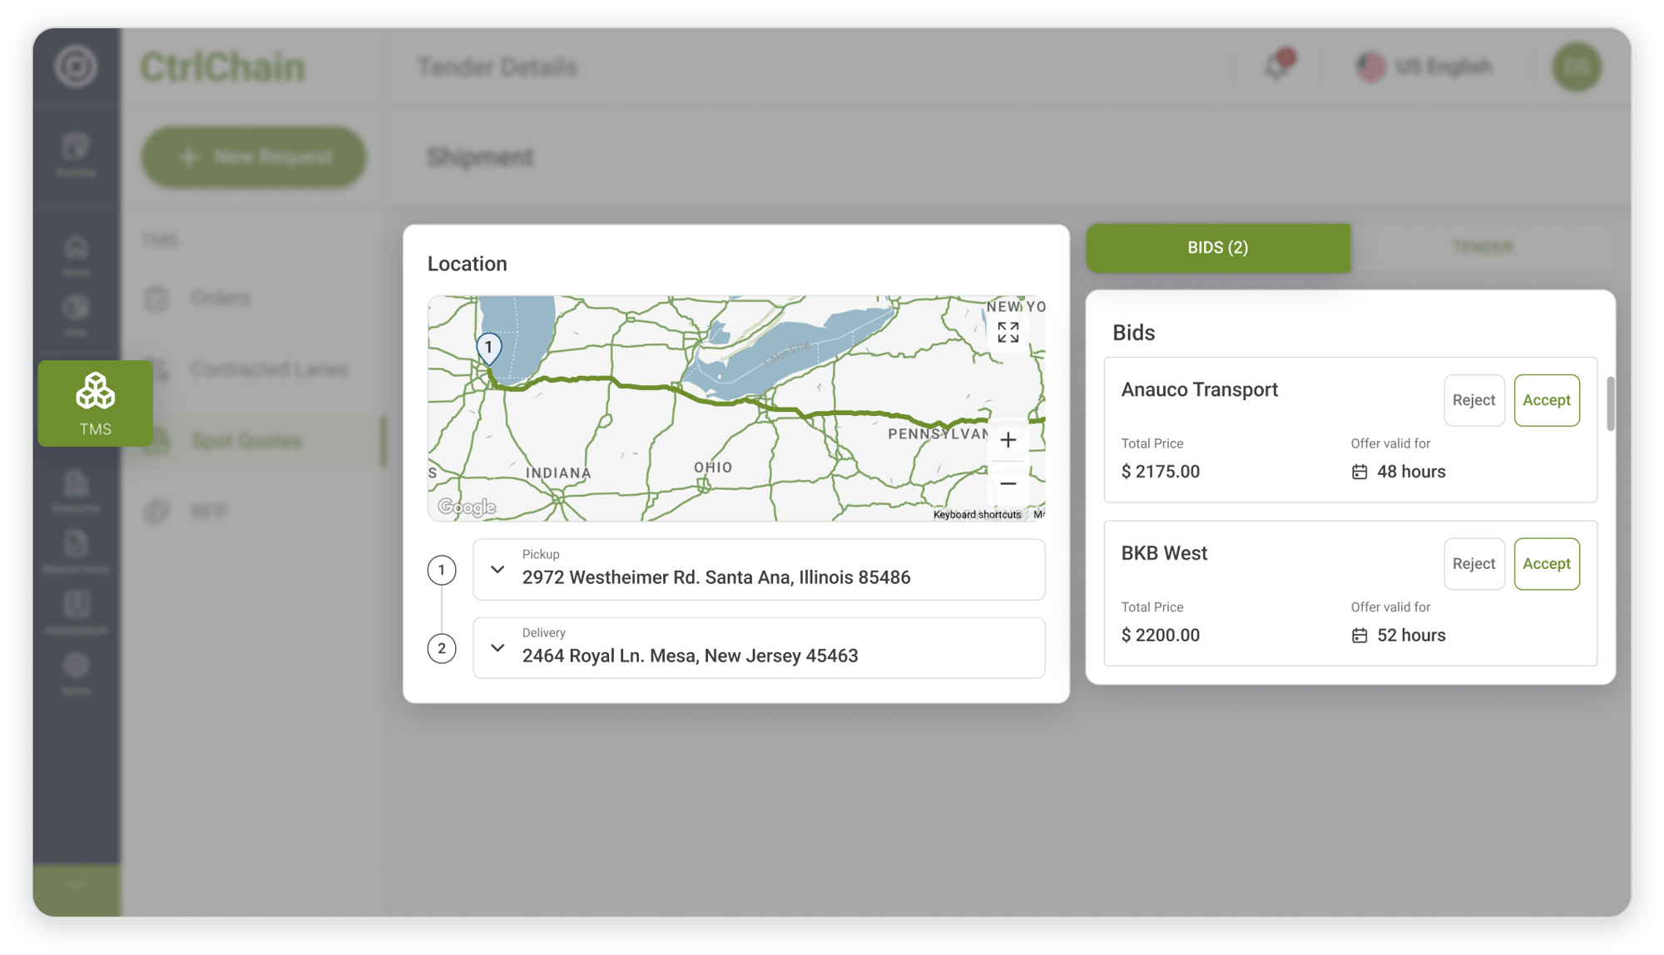Click calendar icon beside 48 hours
This screenshot has height=955, width=1664.
click(x=1359, y=473)
